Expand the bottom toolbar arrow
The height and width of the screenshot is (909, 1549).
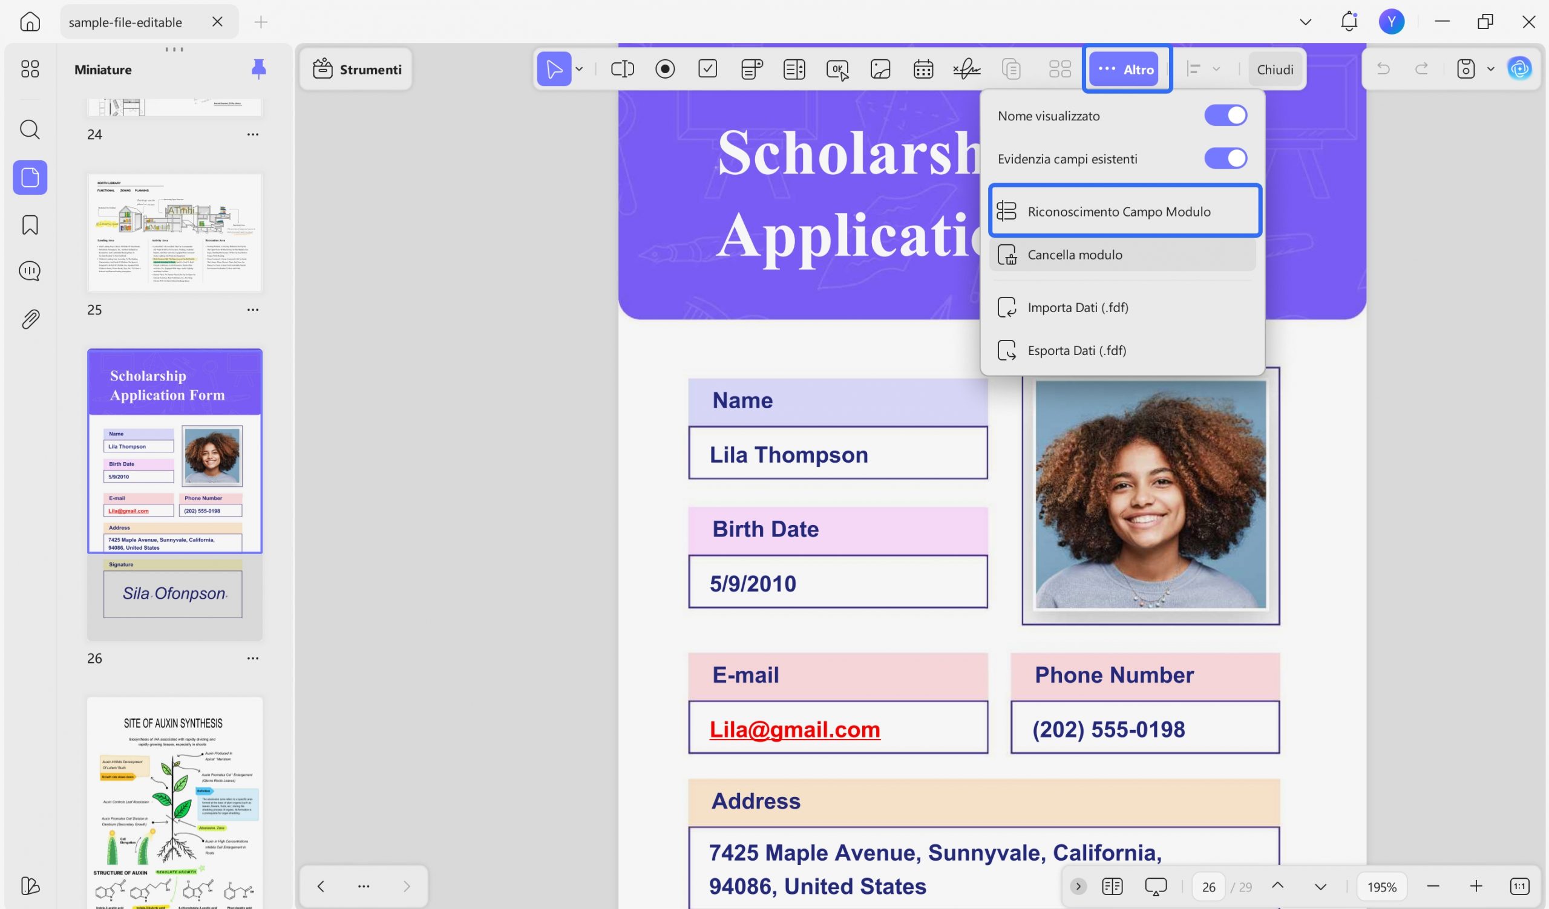pos(1078,886)
